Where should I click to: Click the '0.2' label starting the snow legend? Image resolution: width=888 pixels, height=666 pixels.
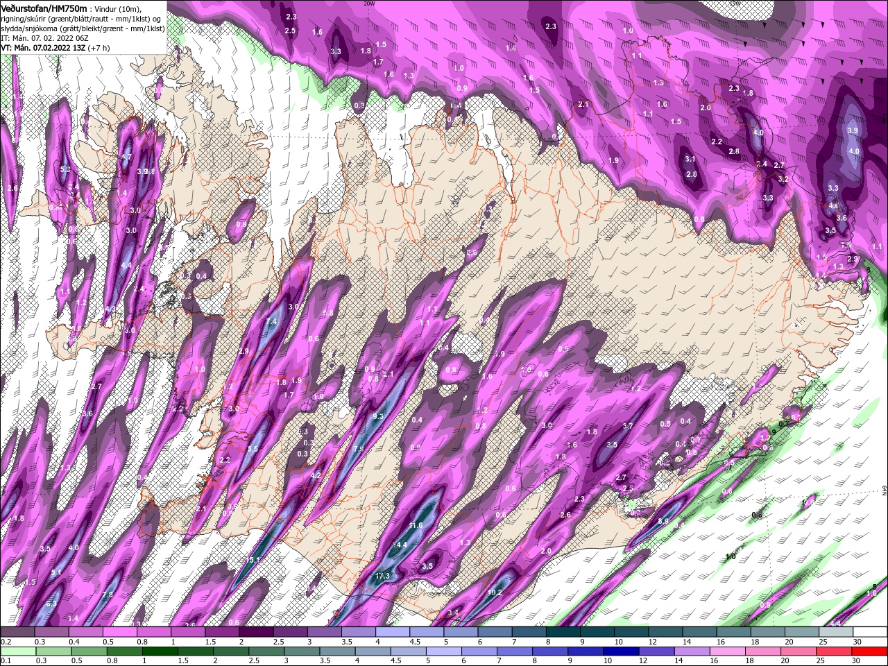point(6,642)
